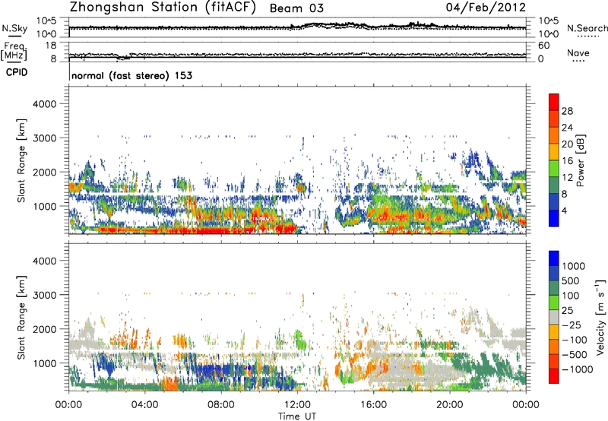The width and height of the screenshot is (608, 421).
Task: Select the 'N.Sky' legend label
Action: (x=14, y=28)
